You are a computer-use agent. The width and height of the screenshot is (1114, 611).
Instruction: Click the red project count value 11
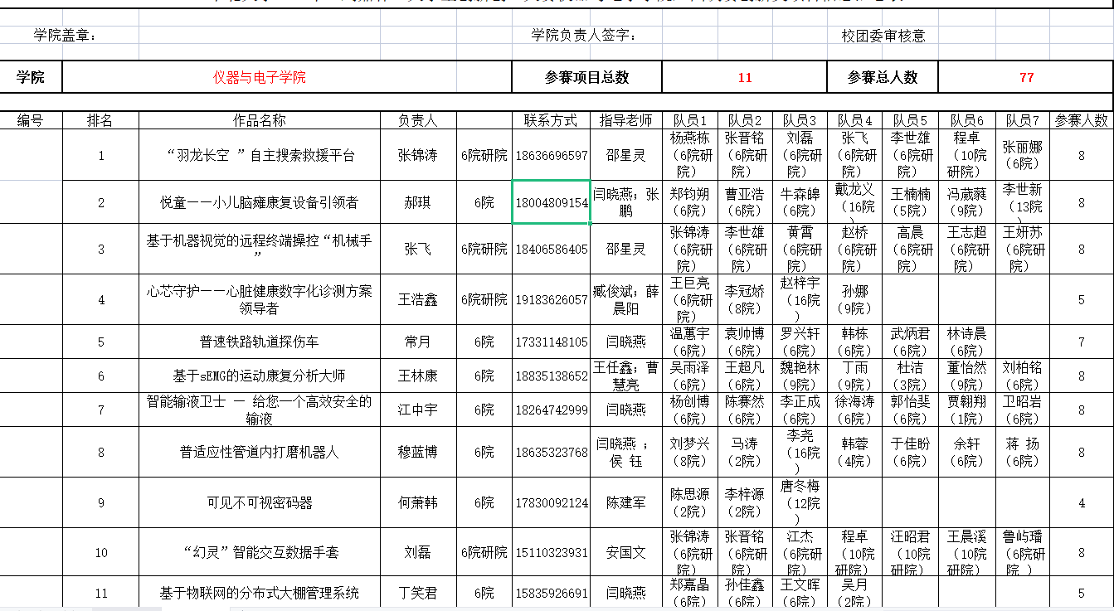point(744,77)
